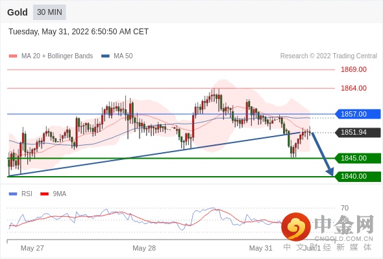Click the 'May 27' date axis label

click(32, 248)
